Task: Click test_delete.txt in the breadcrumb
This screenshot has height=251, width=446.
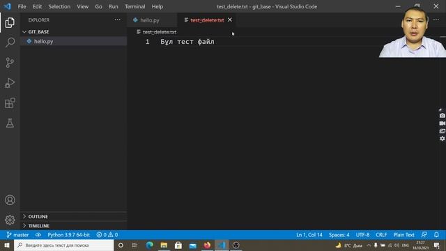Action: pos(160,32)
